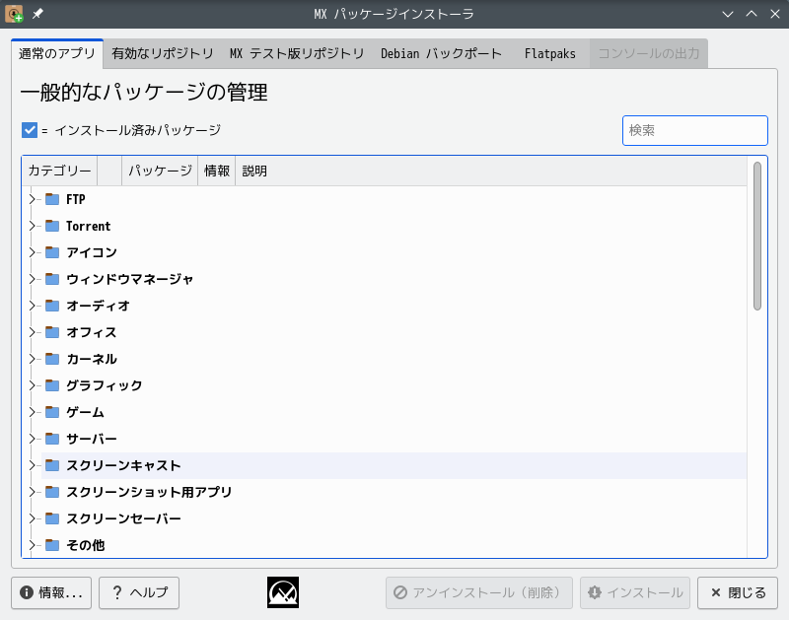Expand the その他 category
Image resolution: width=789 pixels, height=620 pixels.
point(33,545)
